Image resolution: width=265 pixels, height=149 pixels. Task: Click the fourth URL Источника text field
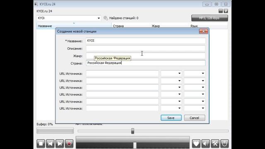pyautogui.click(x=123, y=94)
